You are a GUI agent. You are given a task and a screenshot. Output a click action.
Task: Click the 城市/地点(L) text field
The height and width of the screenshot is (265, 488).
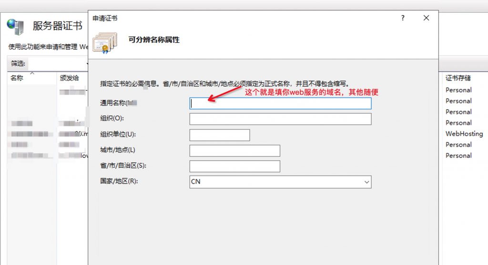pos(234,151)
